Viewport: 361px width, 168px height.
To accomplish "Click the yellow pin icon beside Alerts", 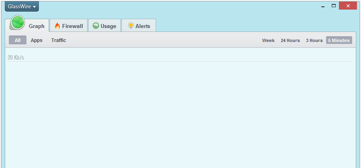I will click(130, 26).
